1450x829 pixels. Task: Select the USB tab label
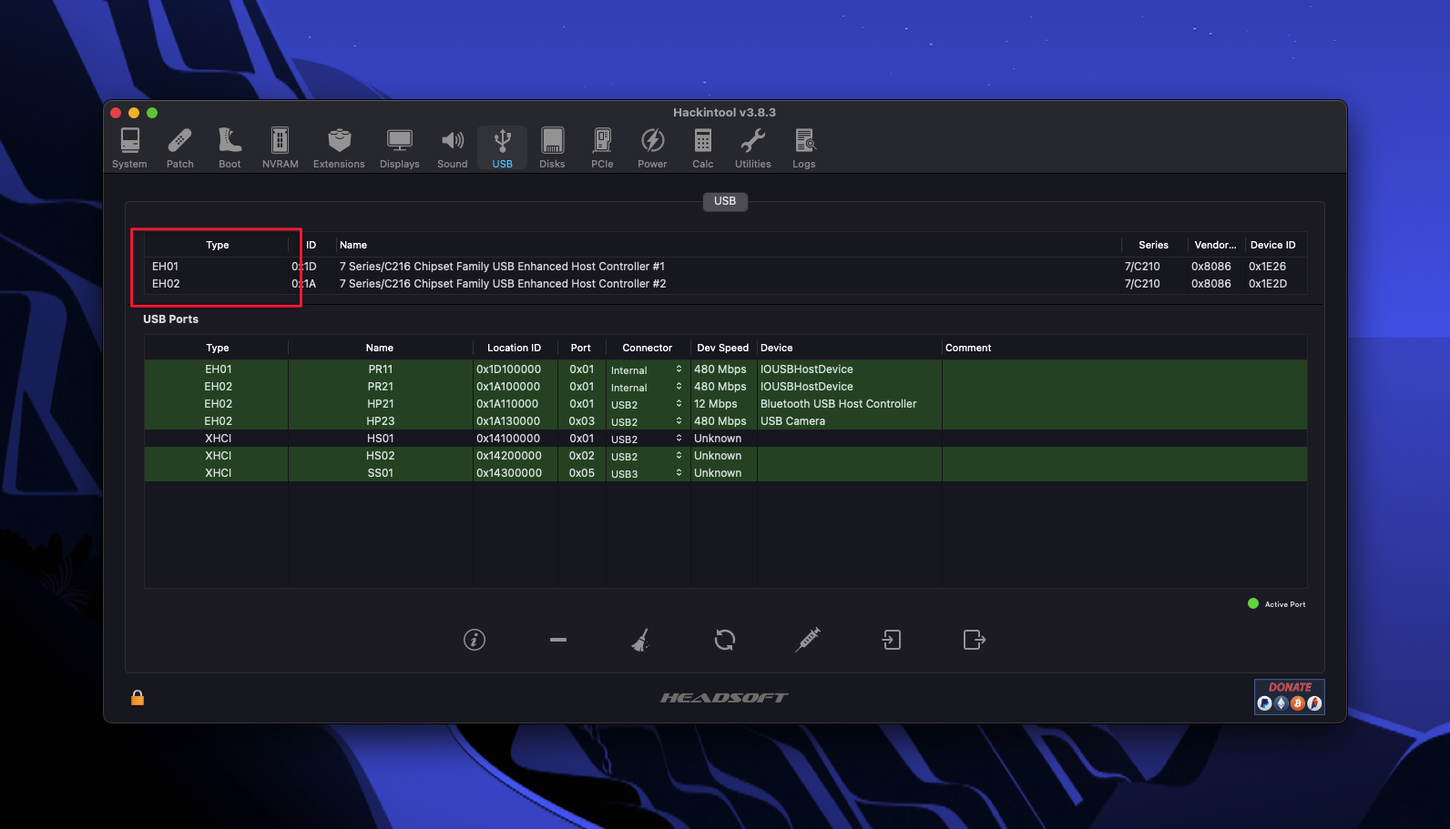(x=725, y=201)
